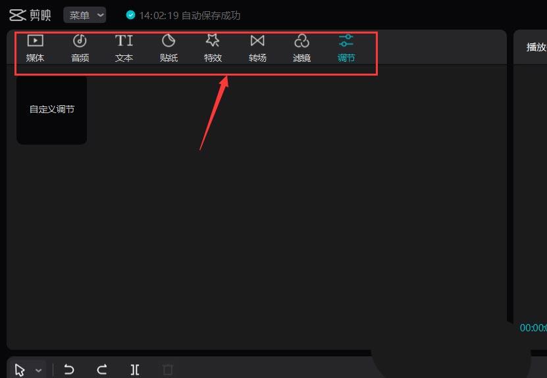547x378 pixels.
Task: Choose the selection arrow tool
Action: (20, 369)
